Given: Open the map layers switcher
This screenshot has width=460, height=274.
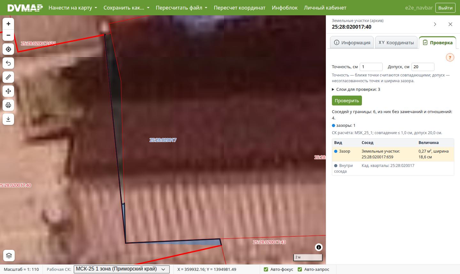Looking at the screenshot, I should [9, 256].
